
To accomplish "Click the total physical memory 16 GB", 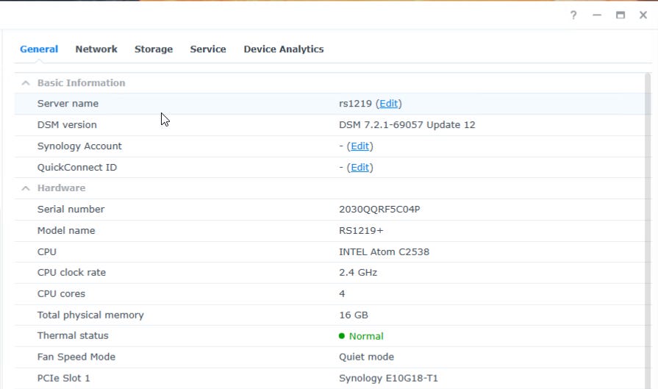I will pos(354,315).
